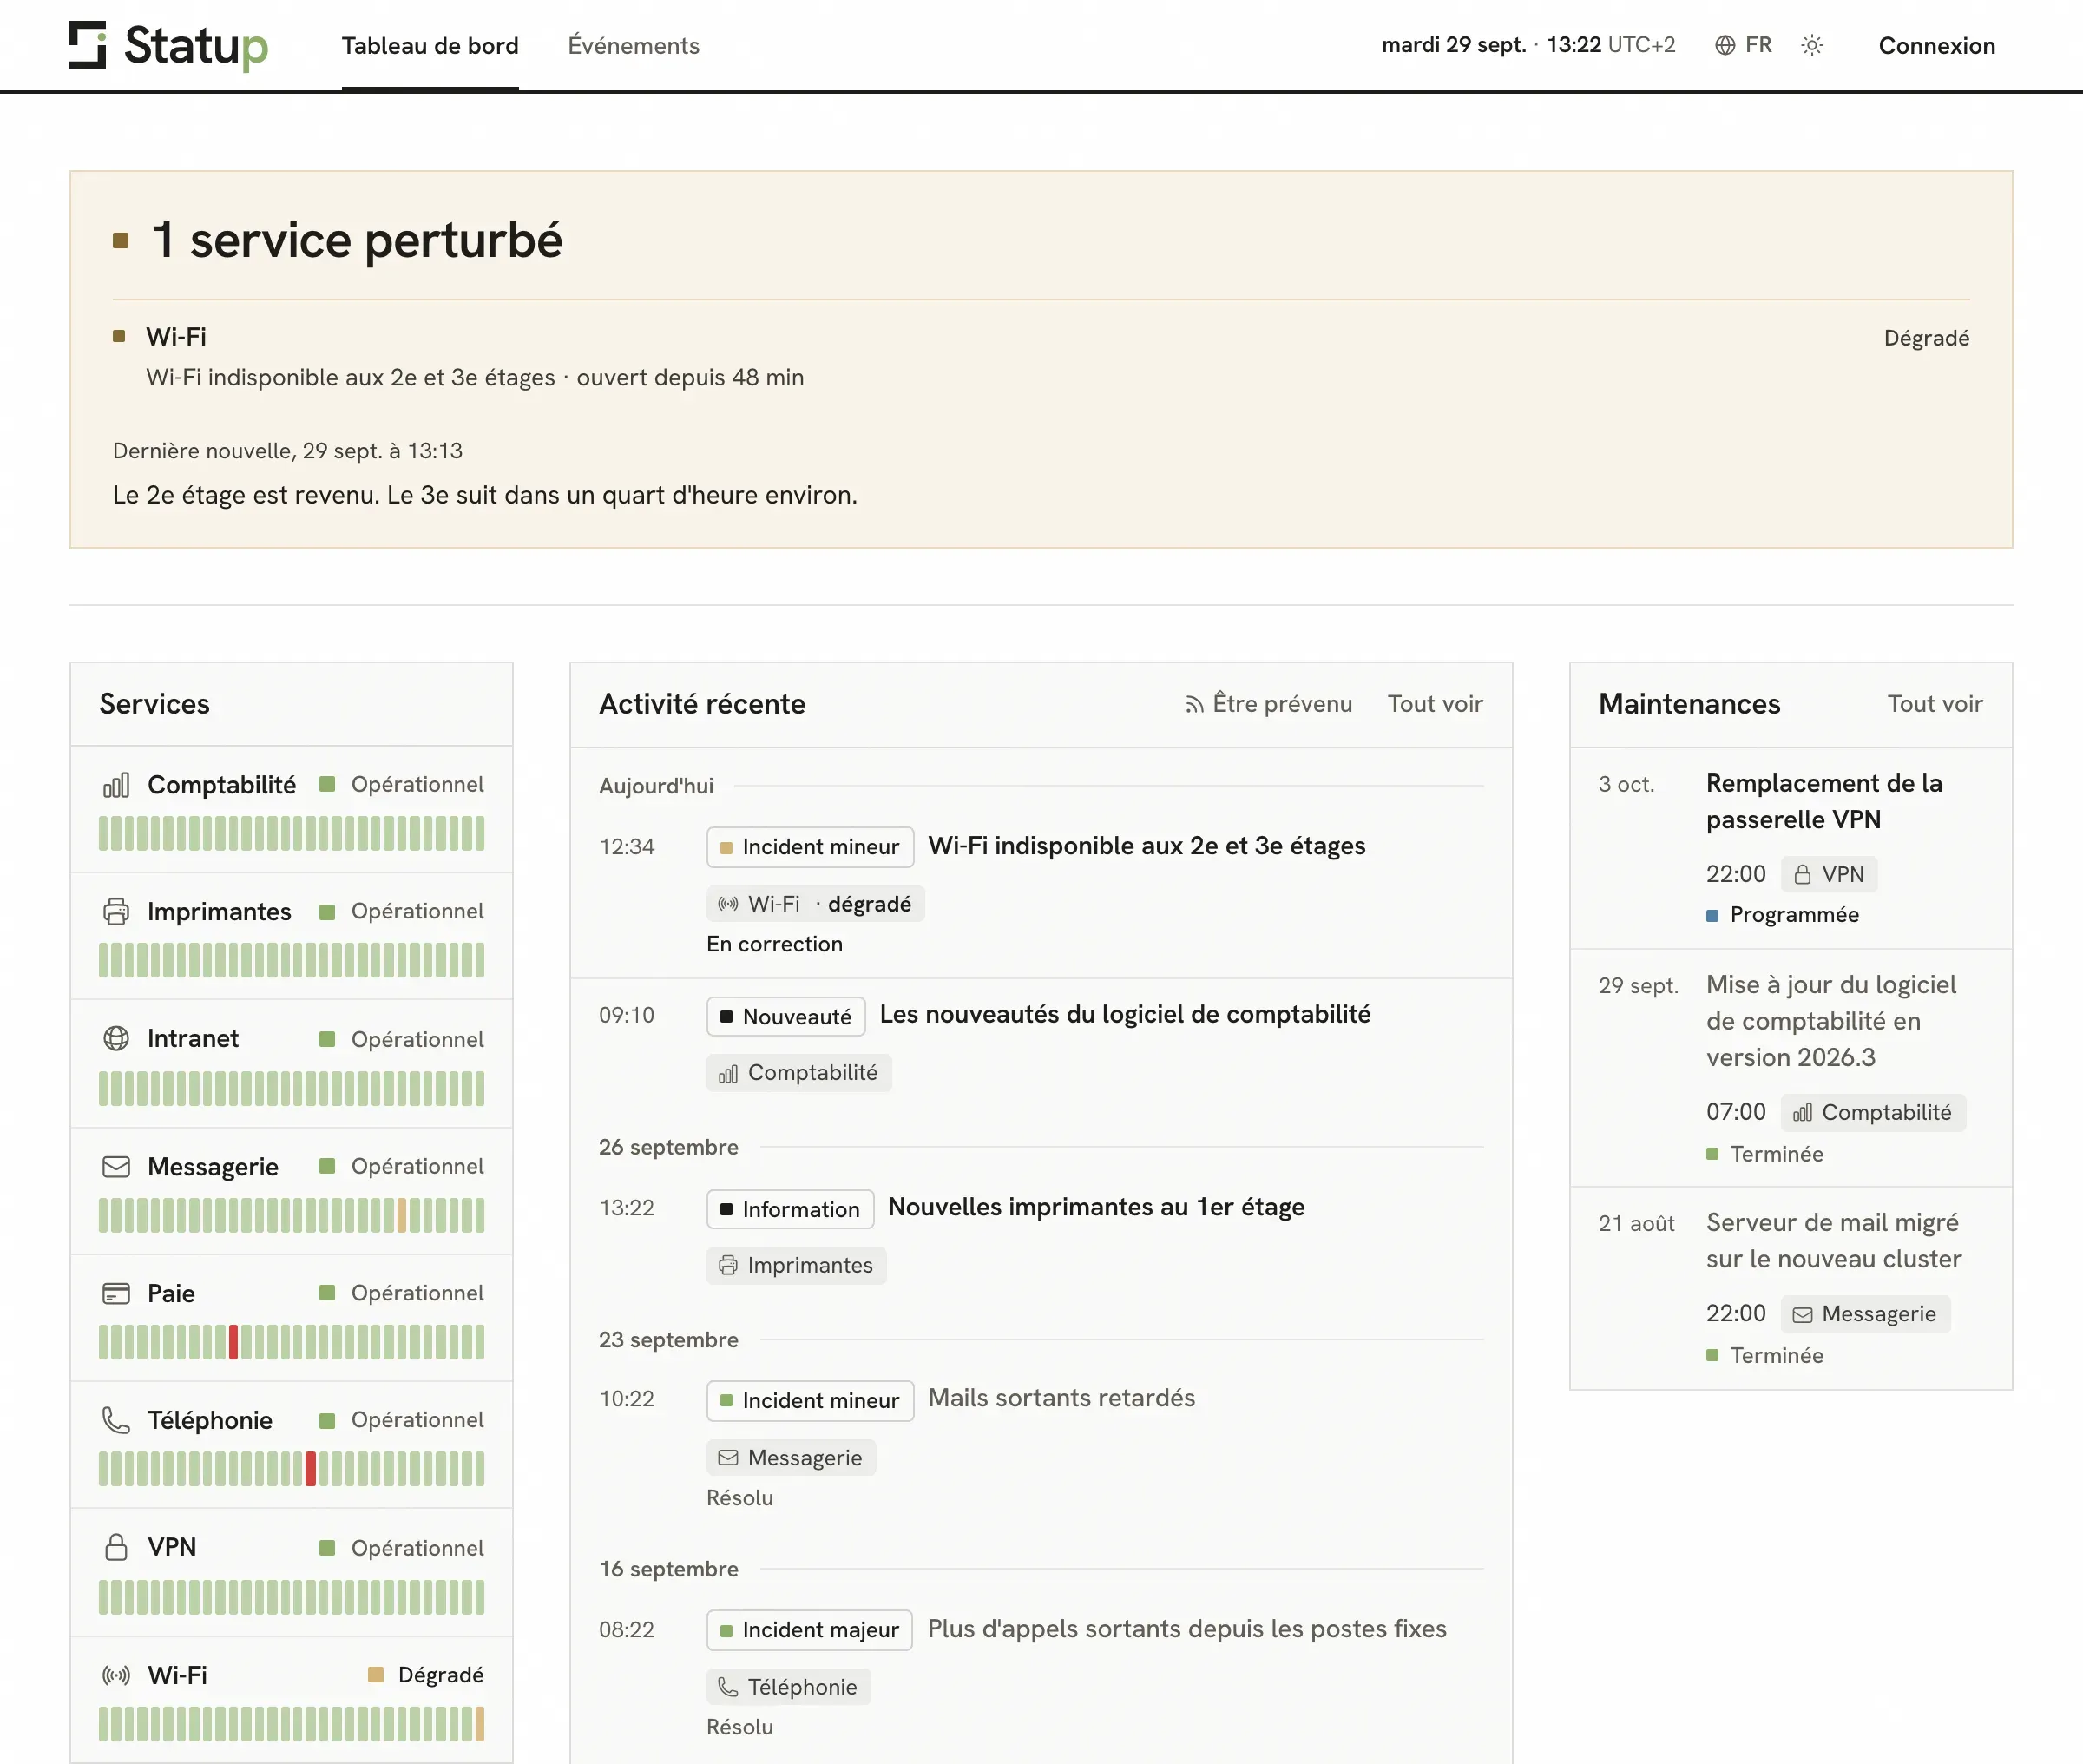Click the red outage bar in Paie uptime
Image resolution: width=2083 pixels, height=1764 pixels.
[233, 1342]
